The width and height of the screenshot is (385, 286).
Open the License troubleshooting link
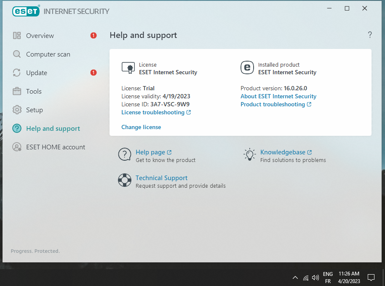[153, 112]
